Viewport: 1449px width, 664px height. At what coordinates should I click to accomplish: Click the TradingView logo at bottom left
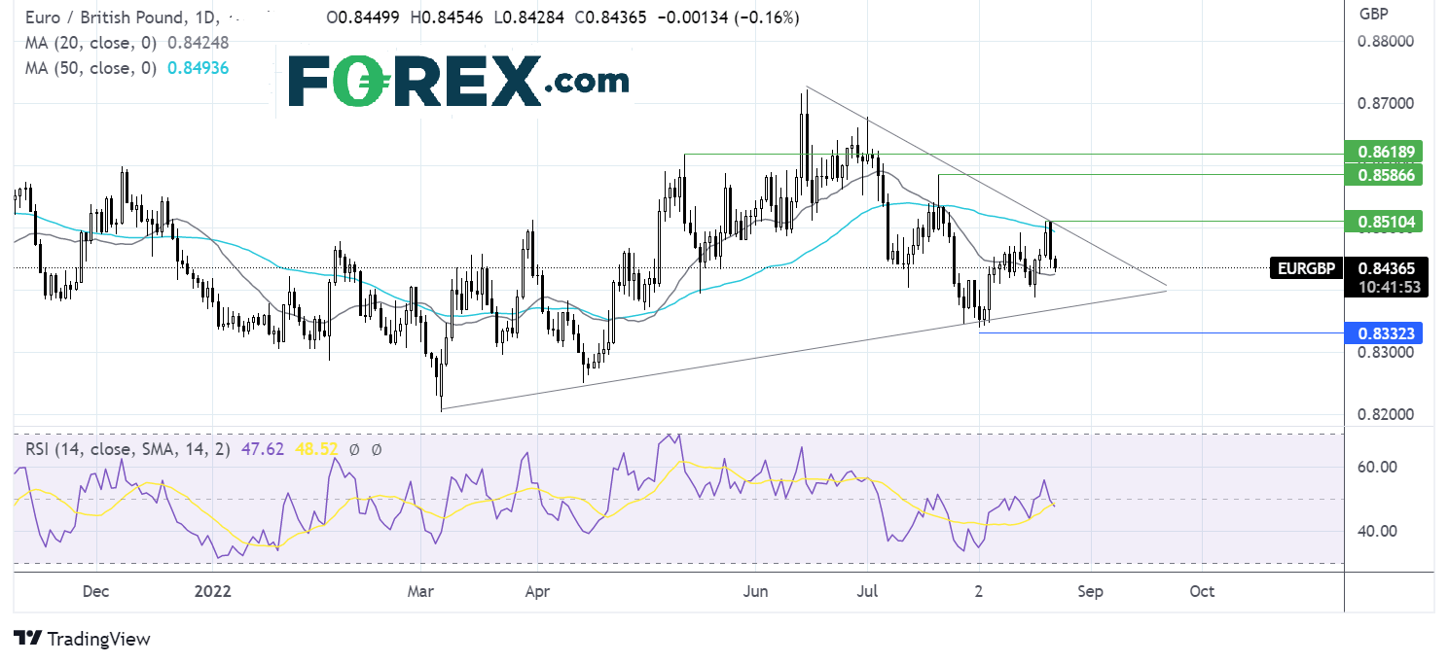82,639
